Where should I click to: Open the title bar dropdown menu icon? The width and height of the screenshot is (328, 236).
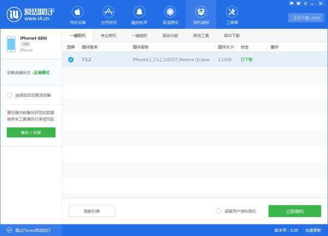coord(306,3)
